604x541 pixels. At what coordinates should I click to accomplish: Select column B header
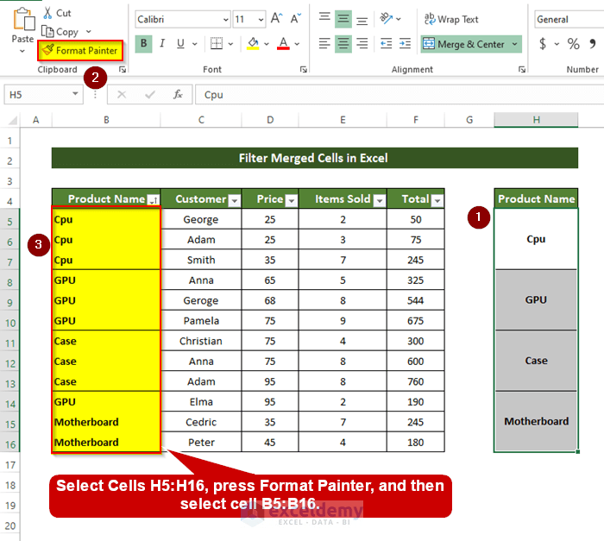106,120
